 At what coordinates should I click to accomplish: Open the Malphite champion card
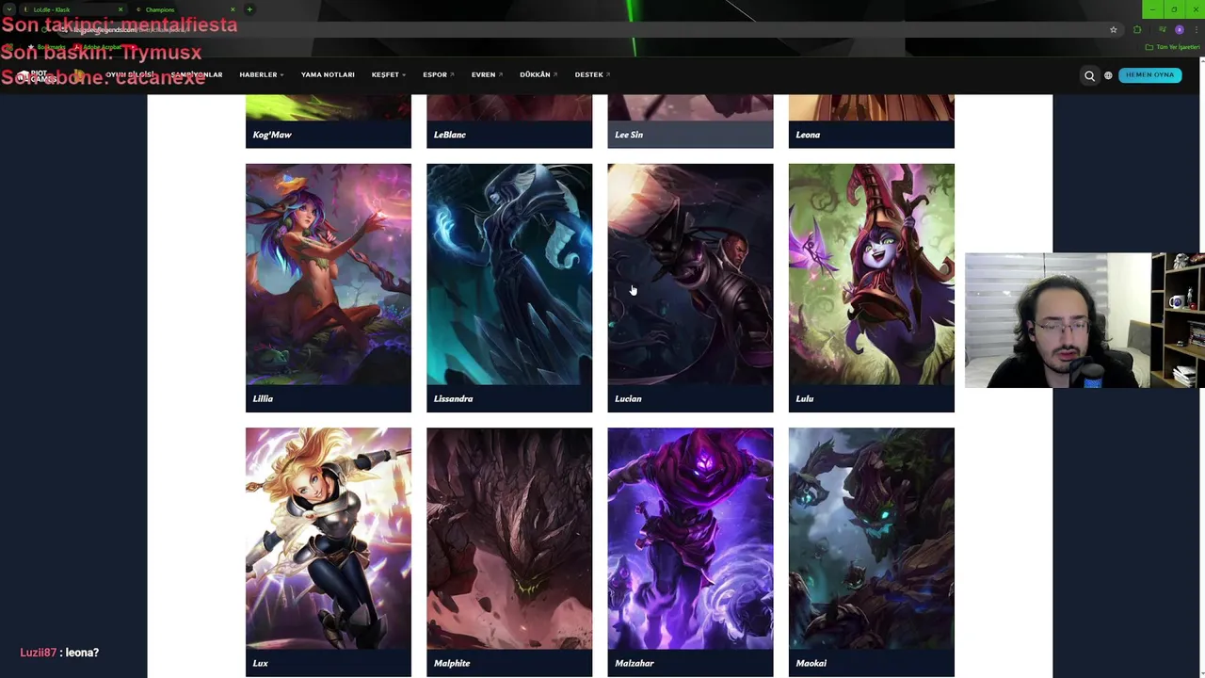(509, 553)
